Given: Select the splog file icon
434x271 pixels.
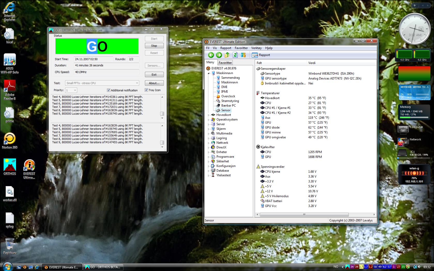Looking at the screenshot, I should (x=10, y=220).
